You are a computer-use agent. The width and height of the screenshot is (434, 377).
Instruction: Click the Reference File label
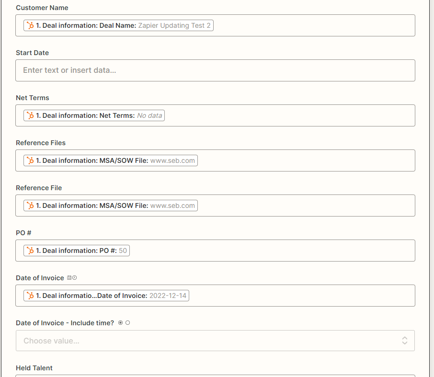(39, 188)
